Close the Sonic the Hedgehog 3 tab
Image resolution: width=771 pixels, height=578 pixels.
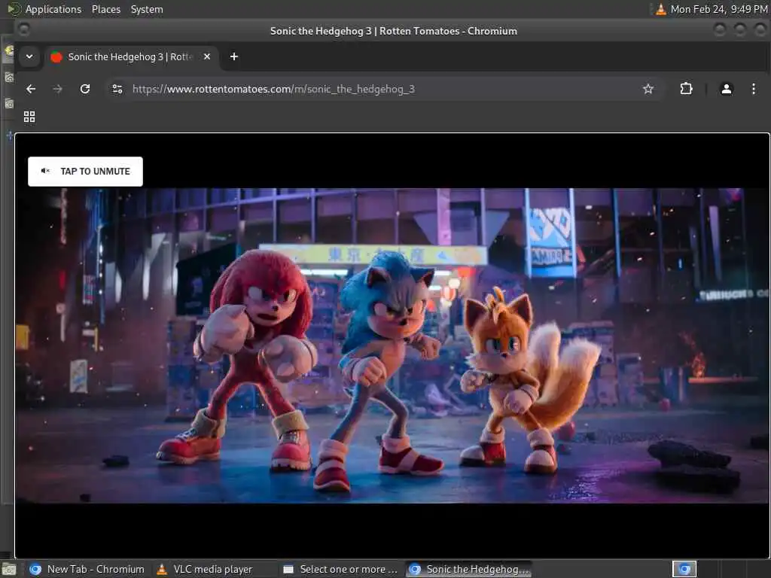(207, 57)
